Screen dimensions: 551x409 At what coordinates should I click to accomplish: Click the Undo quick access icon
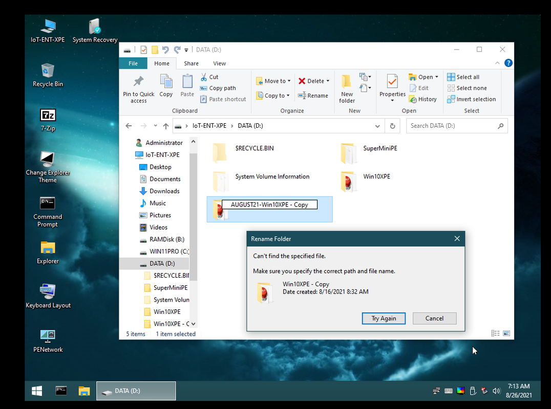click(x=165, y=50)
